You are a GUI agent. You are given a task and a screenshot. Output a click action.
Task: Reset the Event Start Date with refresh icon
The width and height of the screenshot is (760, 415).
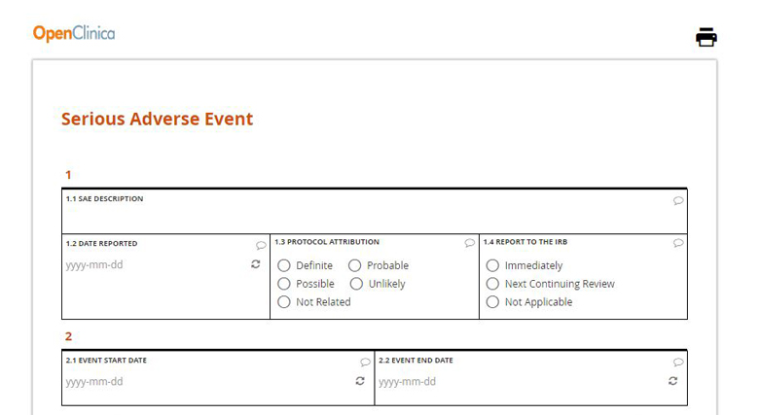coord(360,381)
